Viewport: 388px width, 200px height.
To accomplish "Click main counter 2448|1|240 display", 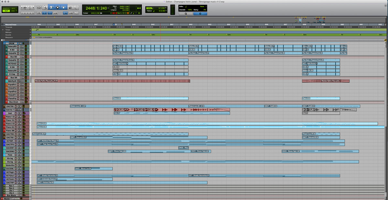I will coord(96,8).
